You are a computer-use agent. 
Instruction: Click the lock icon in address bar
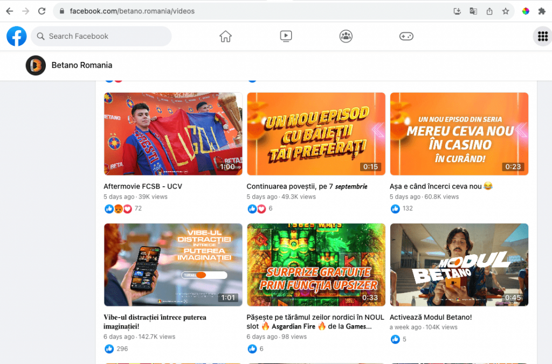pos(62,11)
